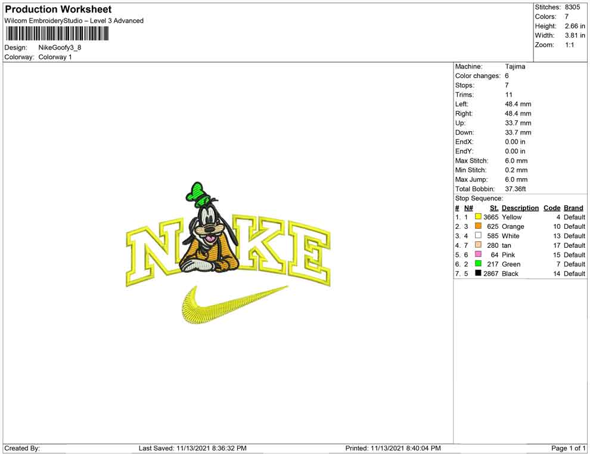Click the barcode under the worksheet title
The width and height of the screenshot is (590, 454).
click(x=57, y=34)
